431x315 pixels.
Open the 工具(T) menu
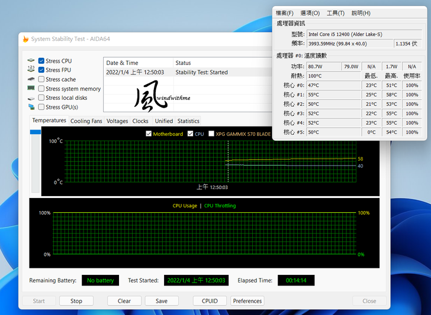point(335,13)
